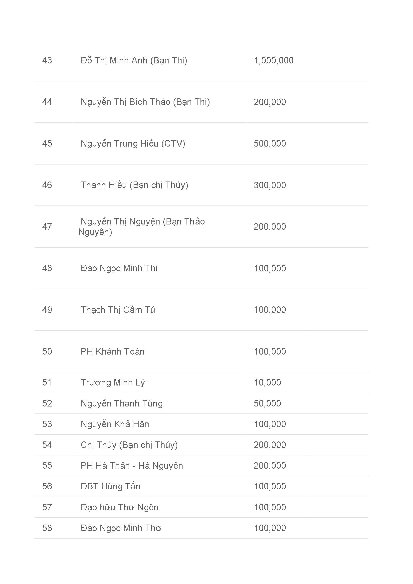Select row number 44
The image size is (413, 584).
(47, 102)
